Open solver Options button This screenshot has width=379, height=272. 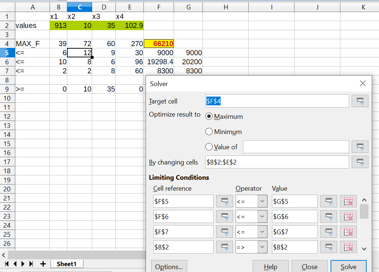[169, 267]
